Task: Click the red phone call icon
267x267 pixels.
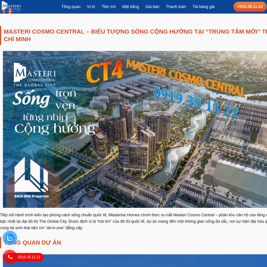Action: point(10,257)
